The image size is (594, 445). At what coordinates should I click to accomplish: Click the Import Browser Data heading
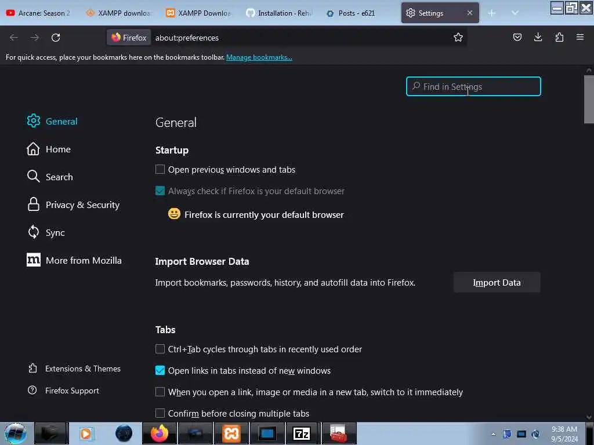click(x=202, y=261)
